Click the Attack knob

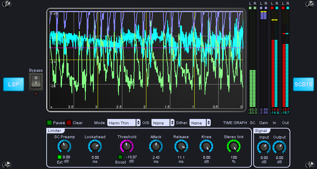(156, 147)
